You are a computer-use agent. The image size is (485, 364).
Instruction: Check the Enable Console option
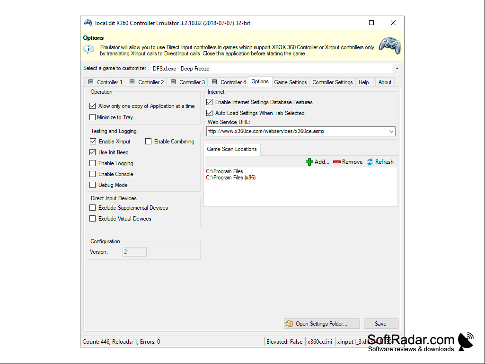92,174
